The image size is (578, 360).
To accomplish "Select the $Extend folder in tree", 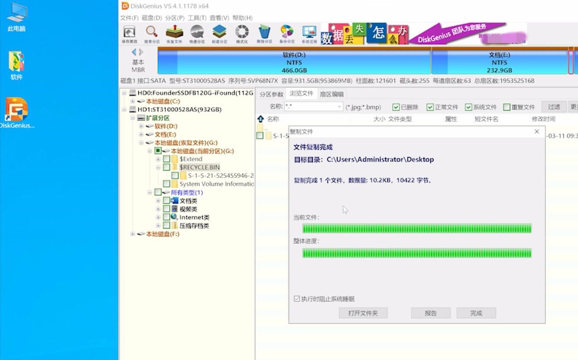I will pos(191,159).
